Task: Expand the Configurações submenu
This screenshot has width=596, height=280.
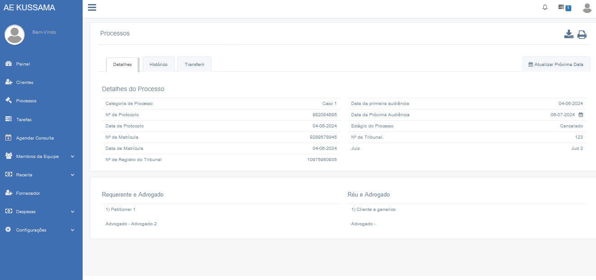Action: [x=72, y=230]
